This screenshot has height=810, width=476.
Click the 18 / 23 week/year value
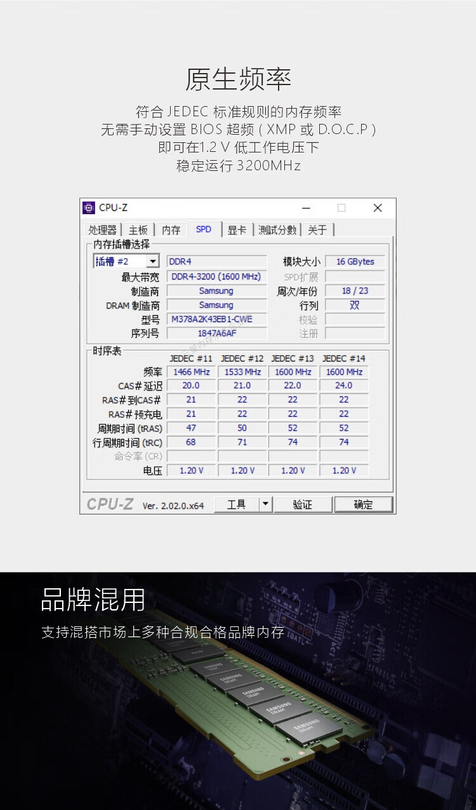(355, 291)
